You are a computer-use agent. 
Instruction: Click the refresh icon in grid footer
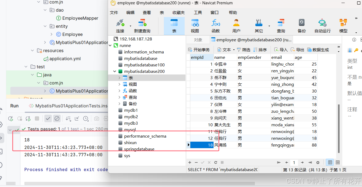click(x=216, y=162)
